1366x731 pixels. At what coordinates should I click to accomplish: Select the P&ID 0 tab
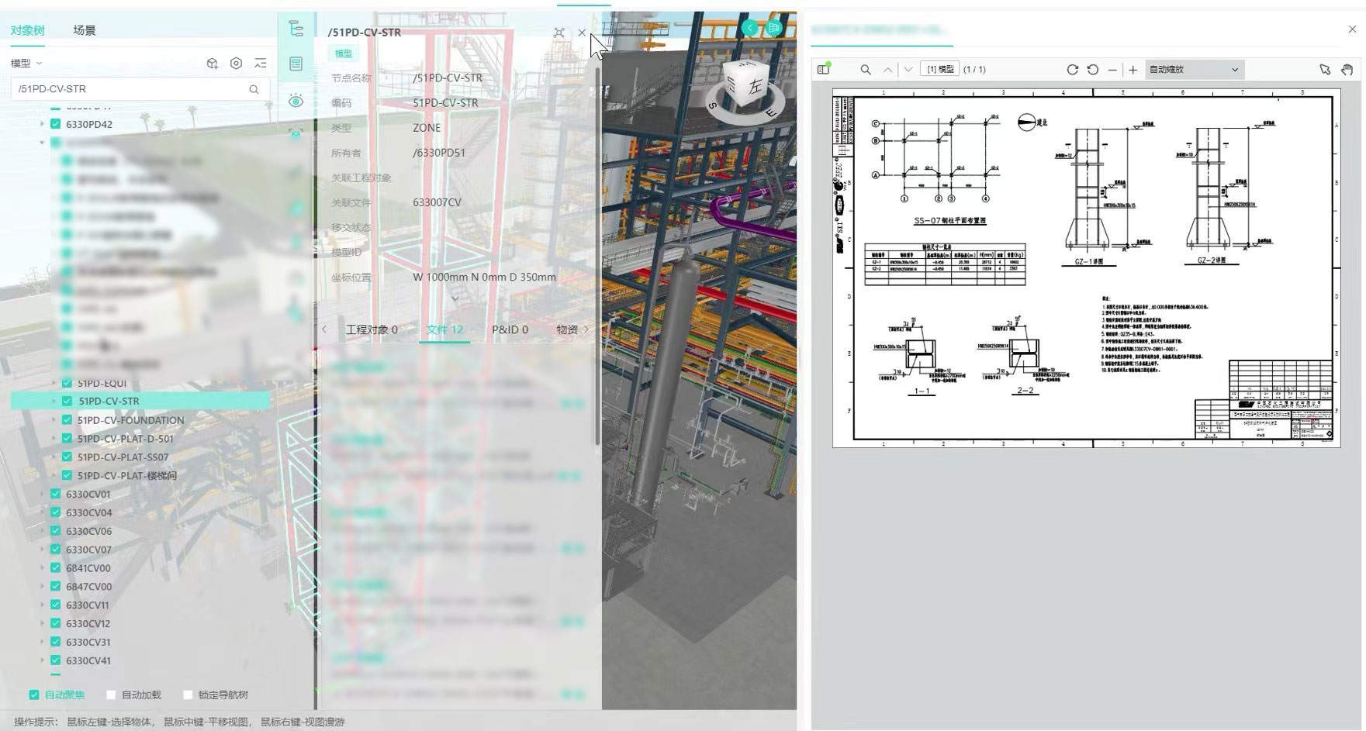click(510, 329)
